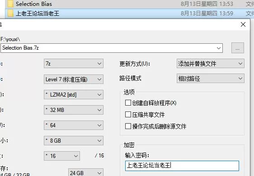Open the archive format 7z dropdown

click(74, 64)
